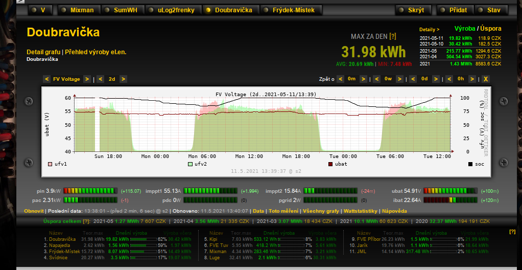Switch to the Mixman tab
This screenshot has height=270, width=522.
point(78,10)
